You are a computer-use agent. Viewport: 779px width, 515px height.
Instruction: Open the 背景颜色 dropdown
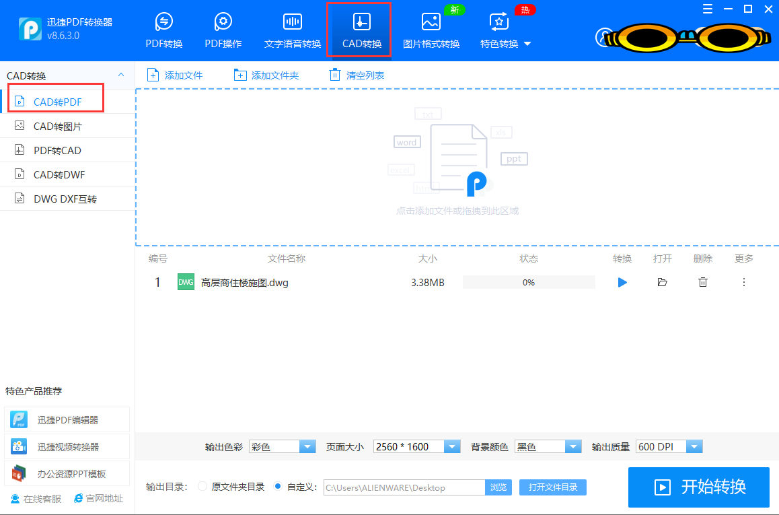pos(548,446)
